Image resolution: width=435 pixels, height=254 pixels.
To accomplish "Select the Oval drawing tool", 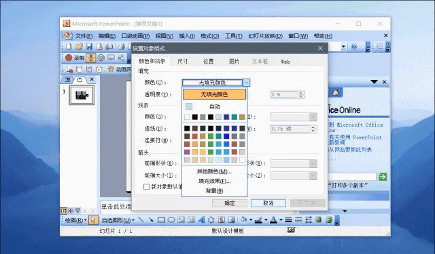I will pyautogui.click(x=171, y=220).
